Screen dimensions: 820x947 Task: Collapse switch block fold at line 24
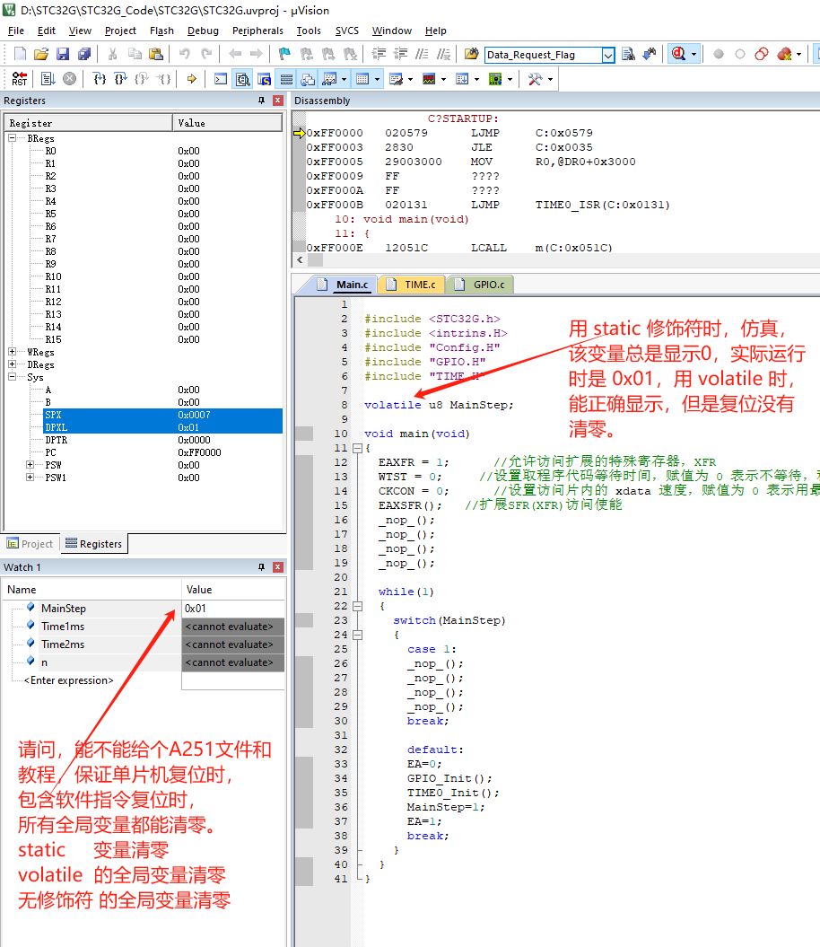(357, 635)
